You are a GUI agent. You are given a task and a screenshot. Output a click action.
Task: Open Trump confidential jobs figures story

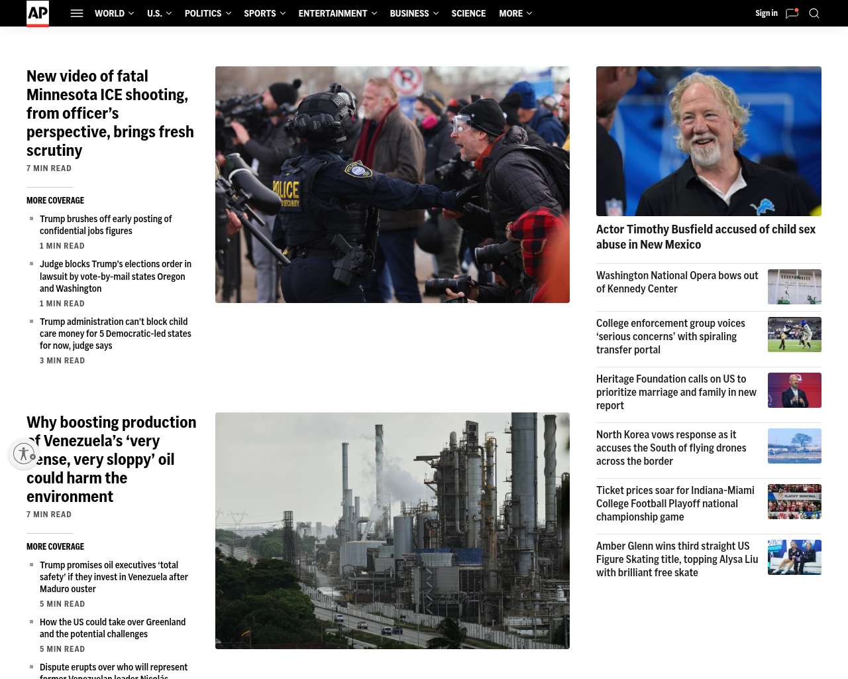point(105,225)
